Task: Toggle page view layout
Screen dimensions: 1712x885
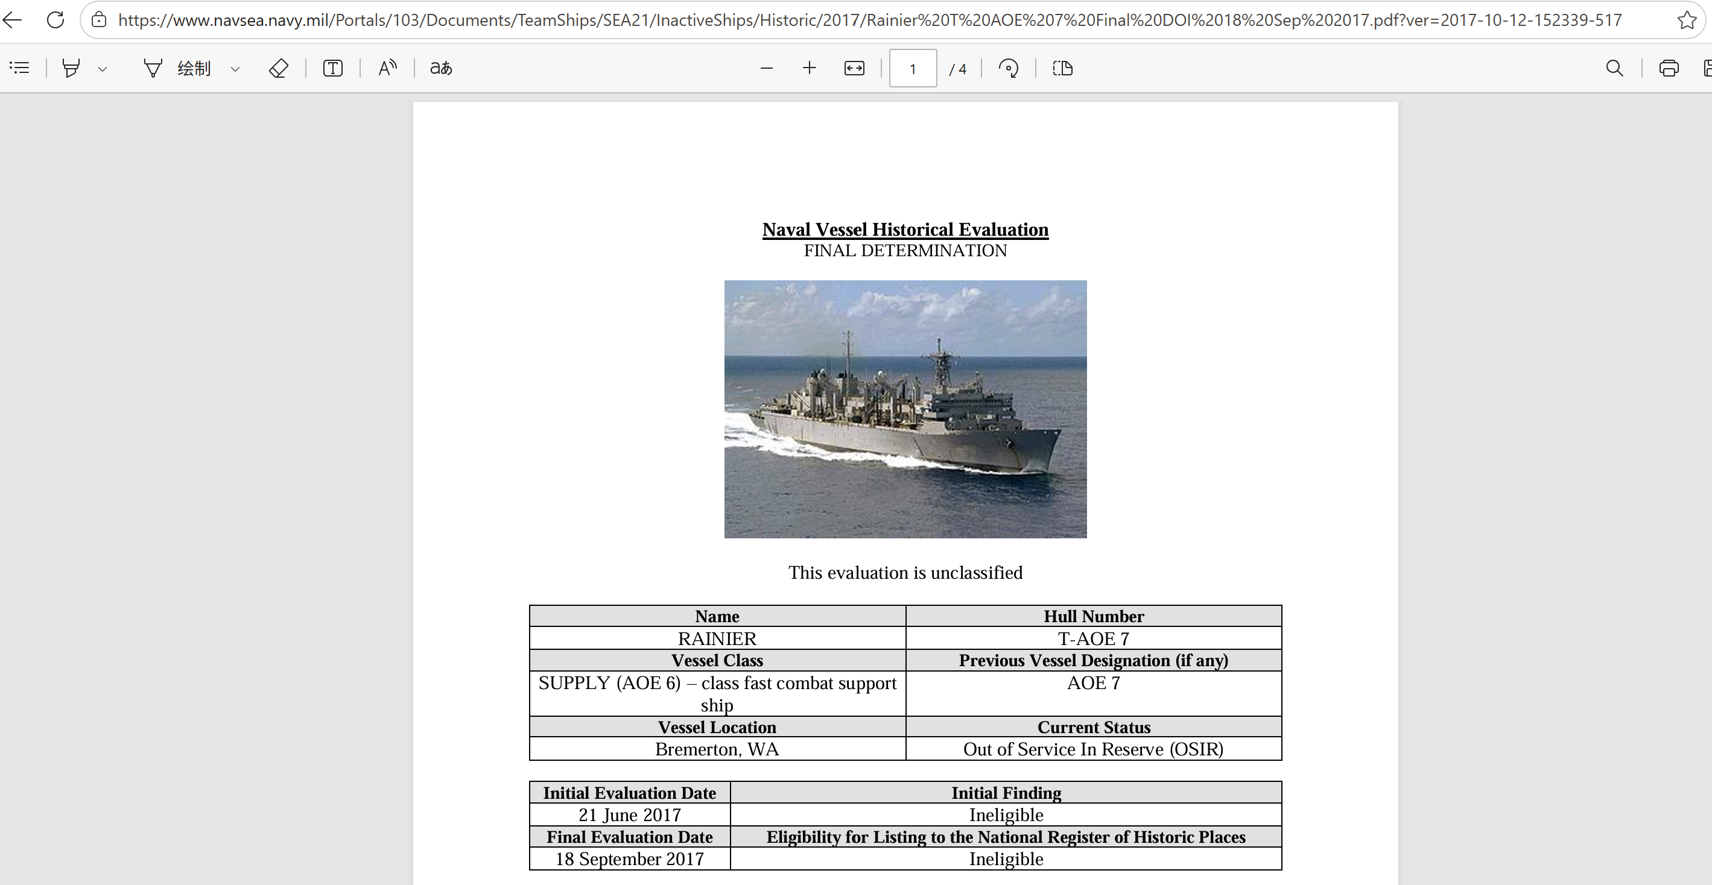Action: pyautogui.click(x=1063, y=68)
